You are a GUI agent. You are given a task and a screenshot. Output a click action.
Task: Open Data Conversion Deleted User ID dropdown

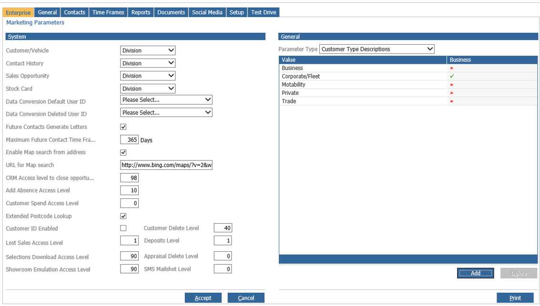166,112
